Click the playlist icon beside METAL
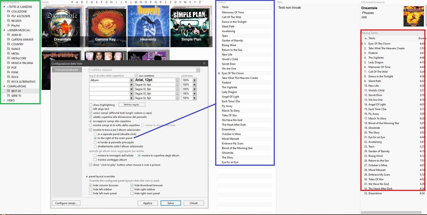 coord(8,53)
